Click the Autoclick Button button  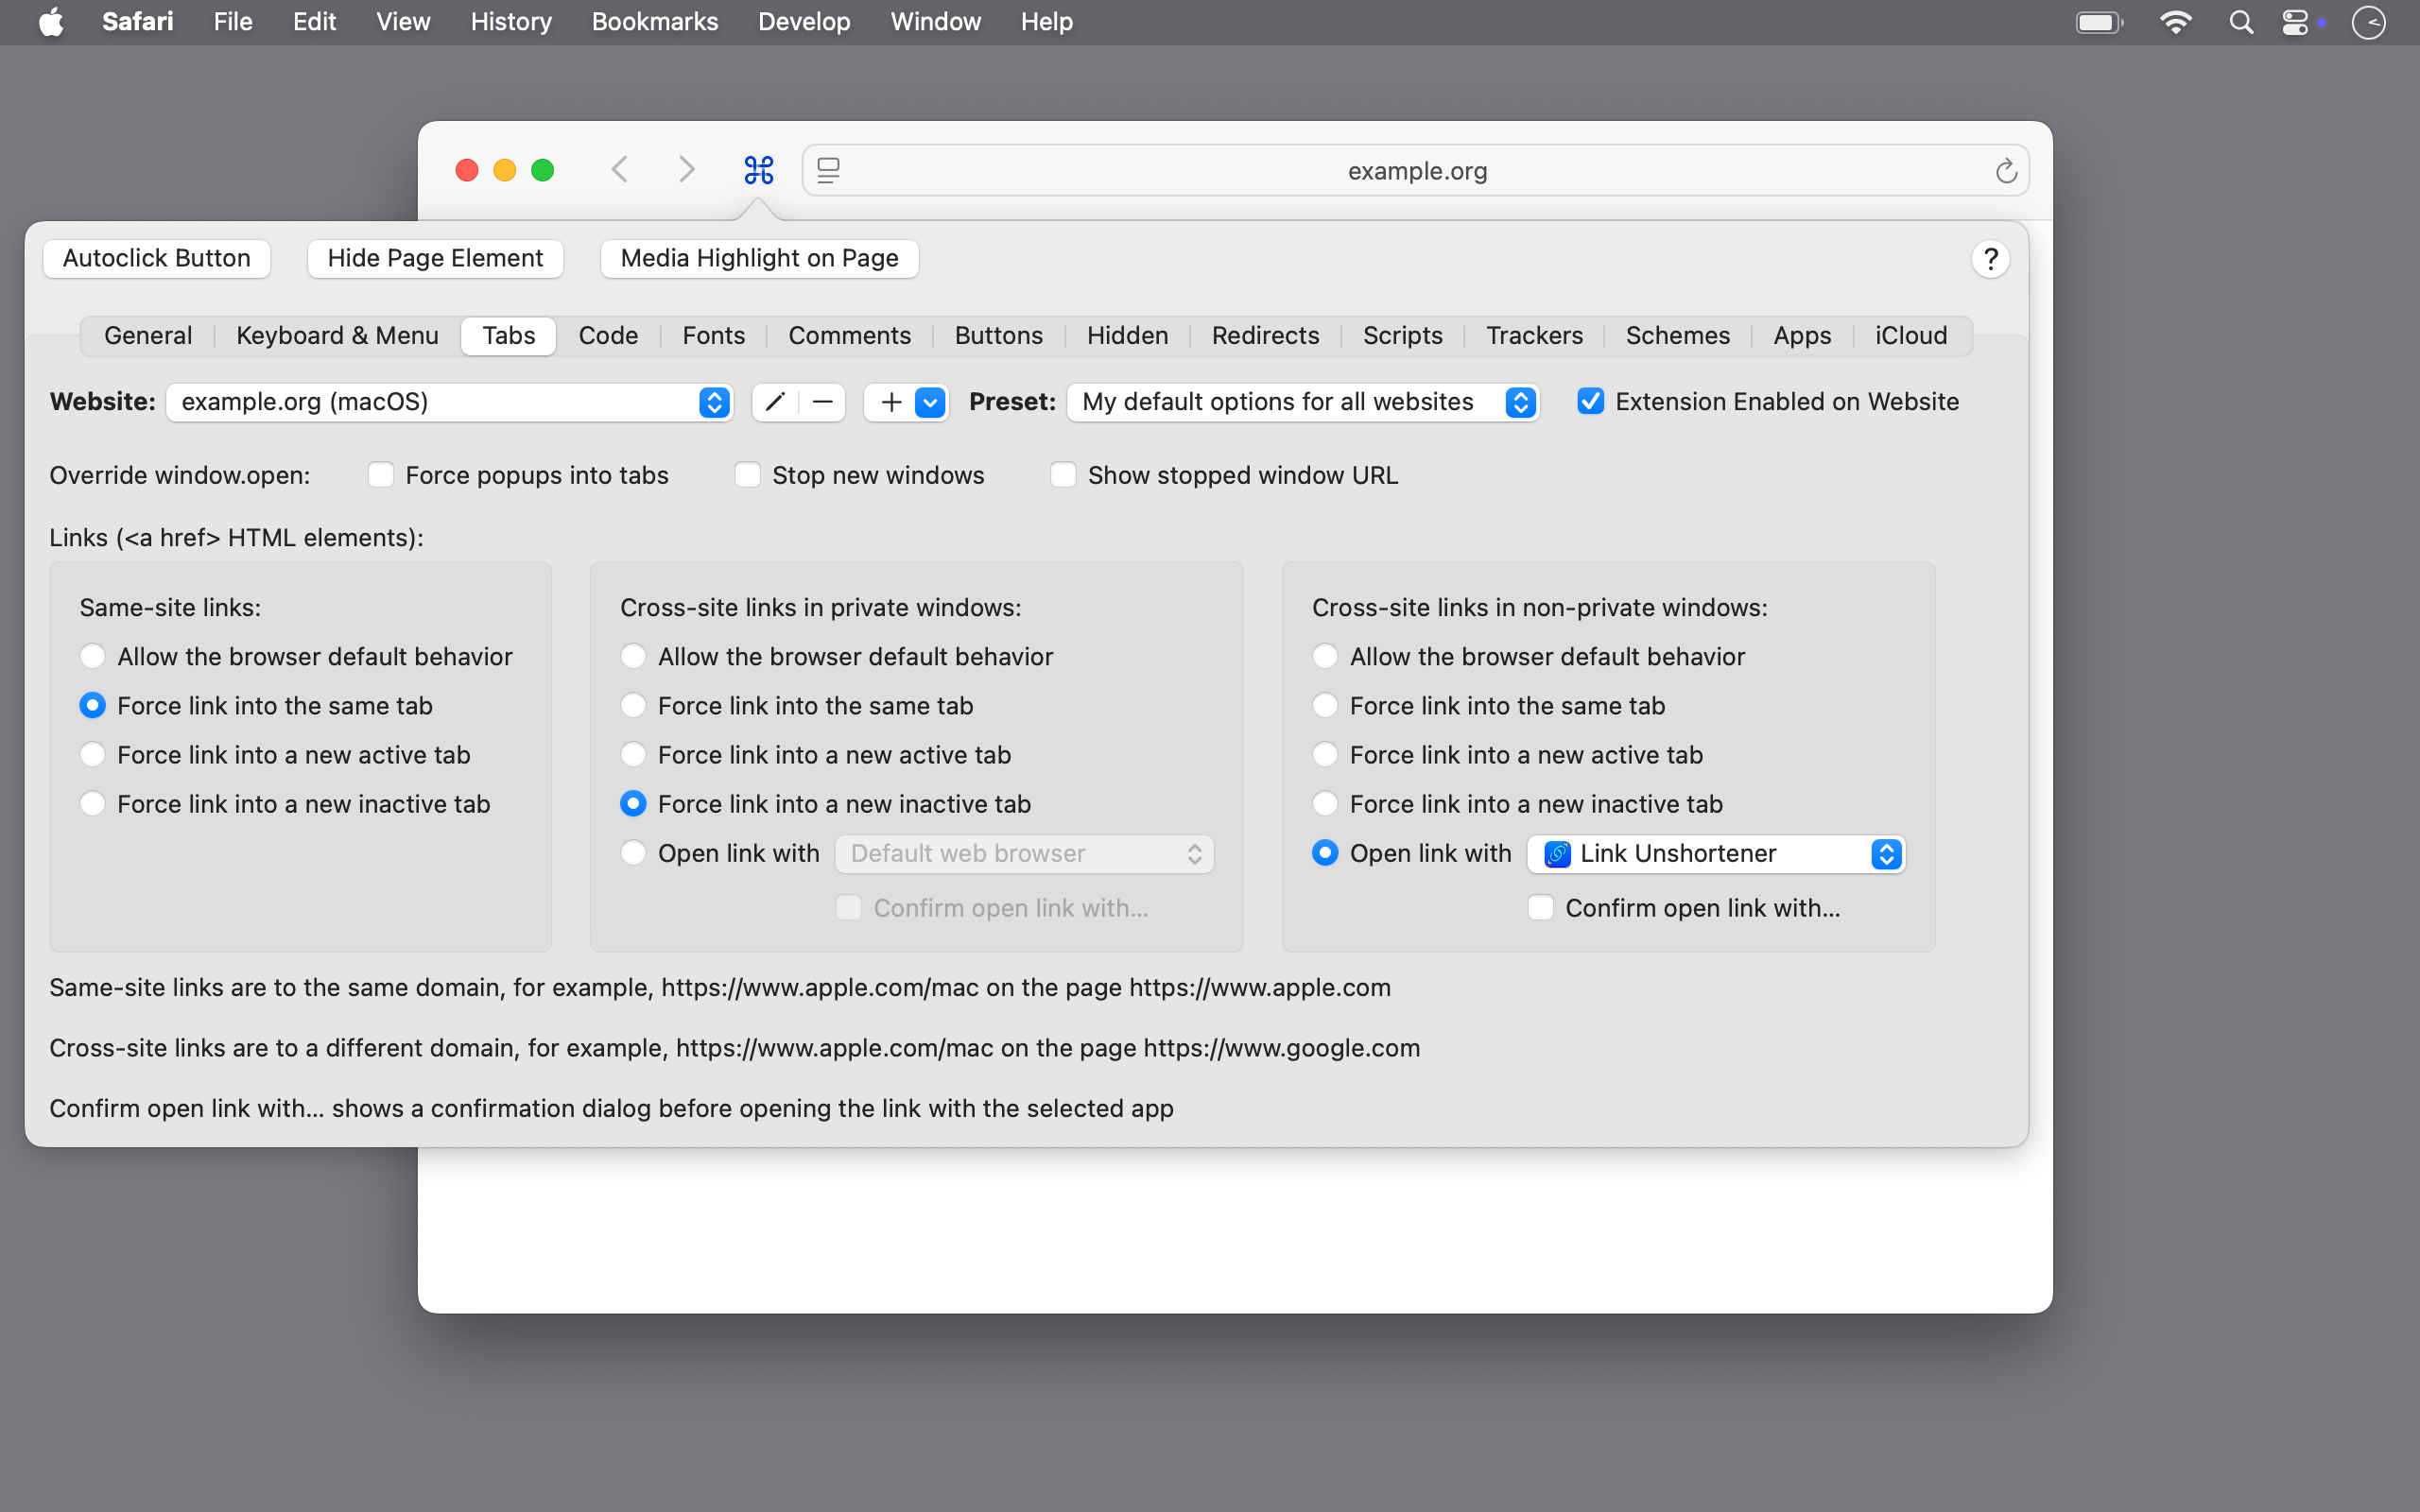coord(157,259)
